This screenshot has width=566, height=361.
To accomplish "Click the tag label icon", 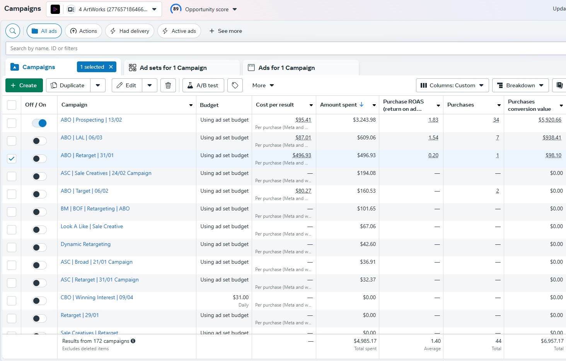I will pos(235,85).
